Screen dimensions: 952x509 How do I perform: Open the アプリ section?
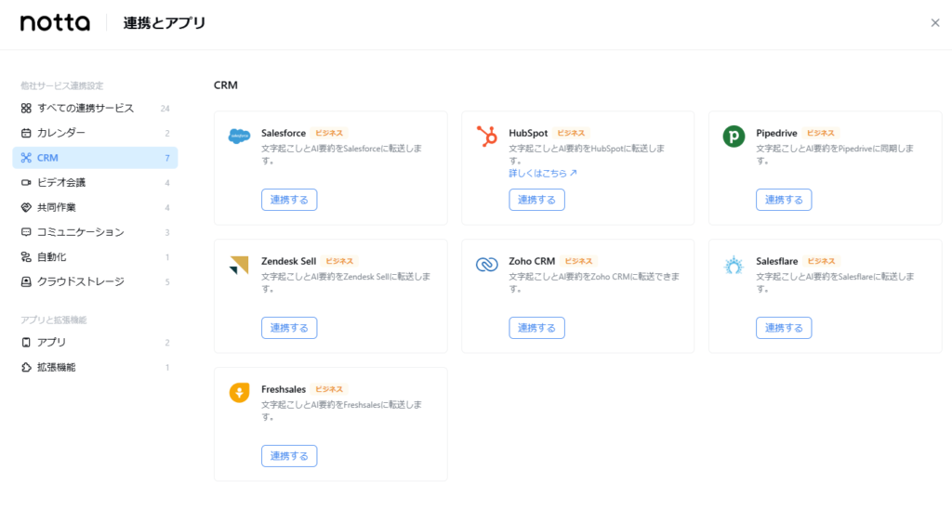(95, 342)
